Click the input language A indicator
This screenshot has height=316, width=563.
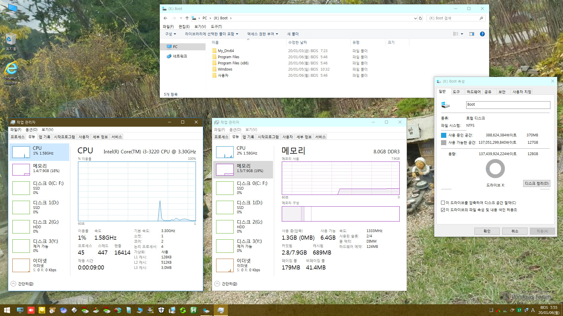(x=533, y=310)
